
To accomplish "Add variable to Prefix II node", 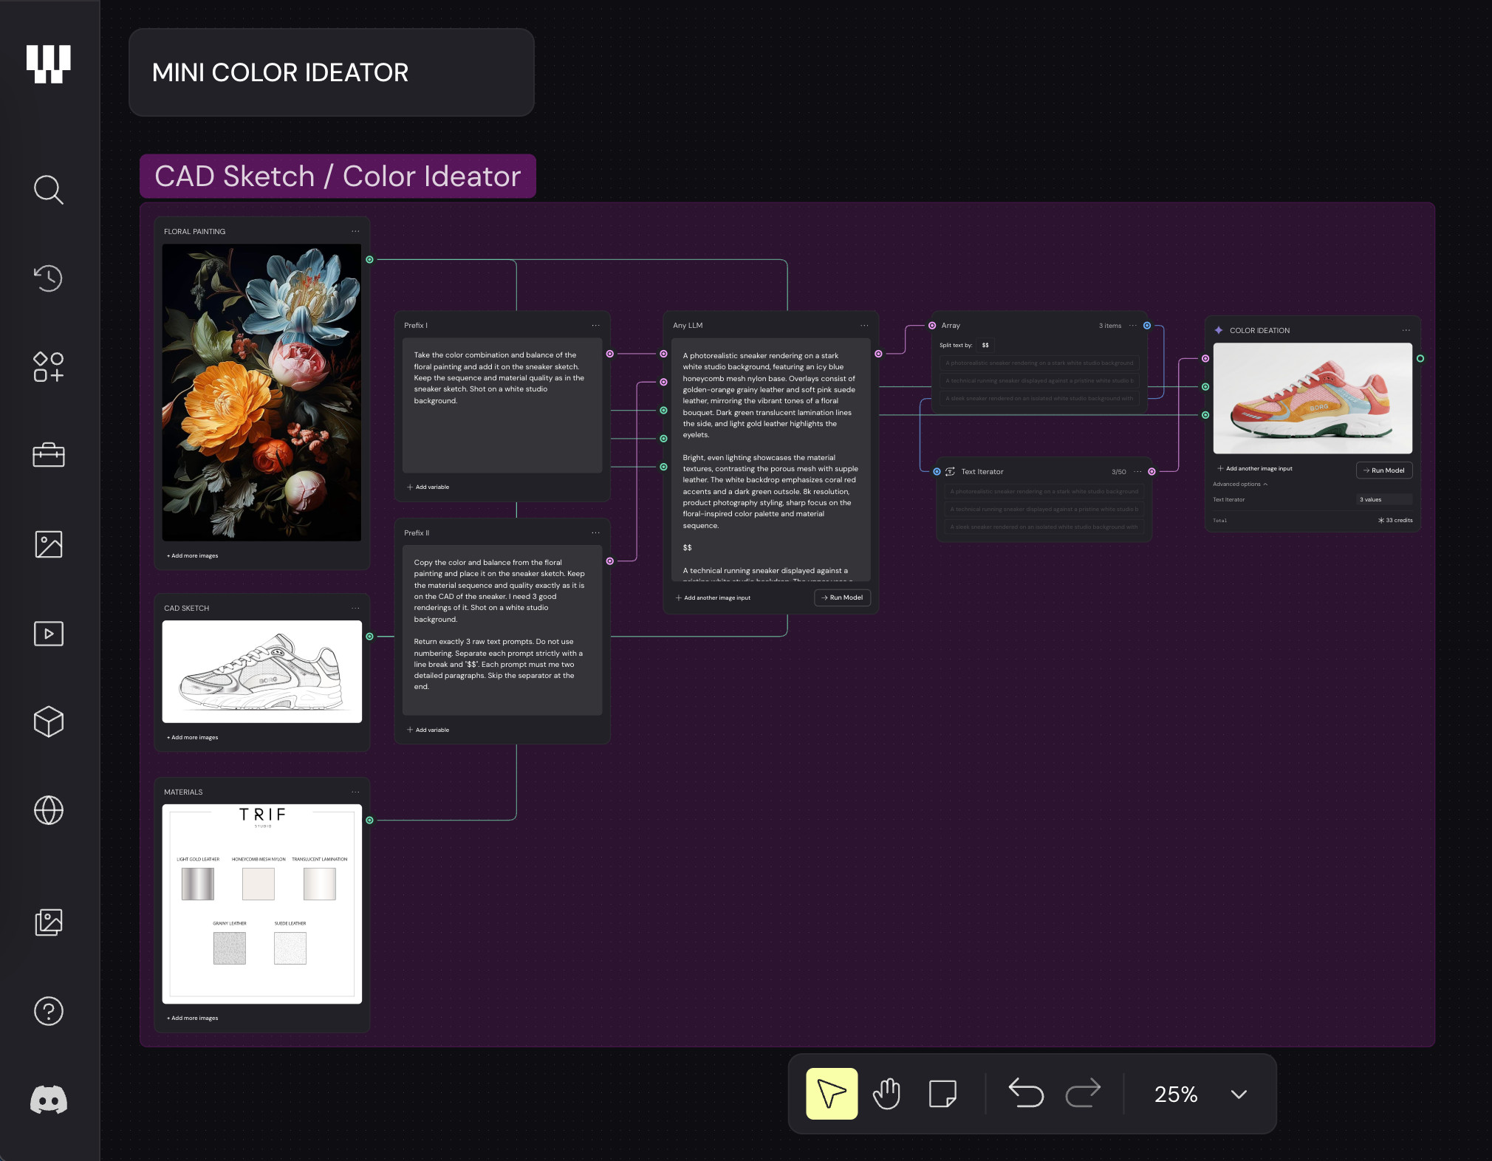I will click(x=428, y=730).
